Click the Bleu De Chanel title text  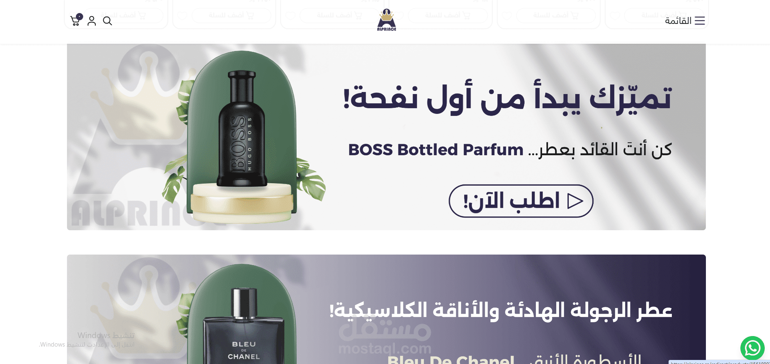click(451, 359)
